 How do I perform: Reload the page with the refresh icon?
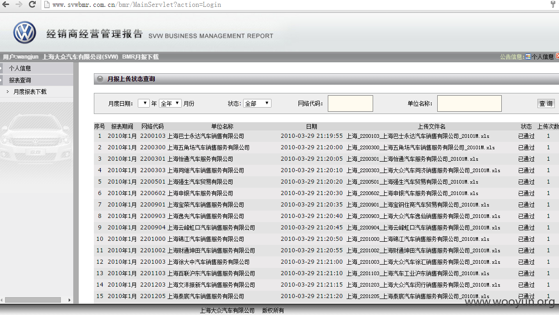tap(32, 5)
